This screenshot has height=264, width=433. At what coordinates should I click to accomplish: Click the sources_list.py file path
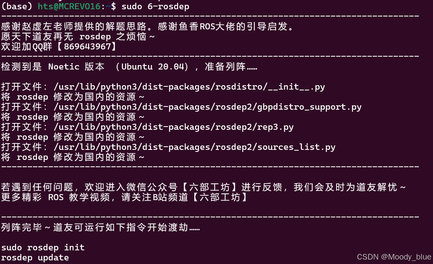[x=195, y=147]
